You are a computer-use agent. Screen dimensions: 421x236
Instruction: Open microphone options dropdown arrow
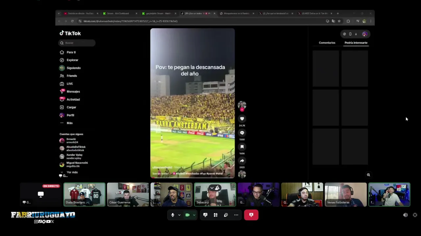tap(179, 215)
